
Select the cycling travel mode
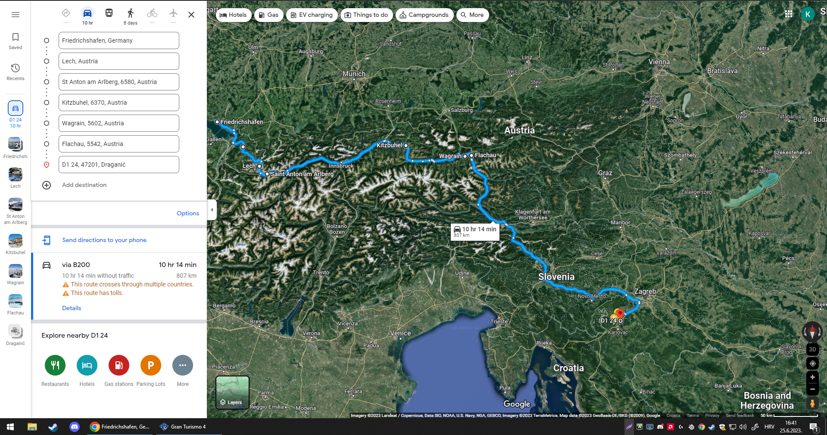click(152, 13)
